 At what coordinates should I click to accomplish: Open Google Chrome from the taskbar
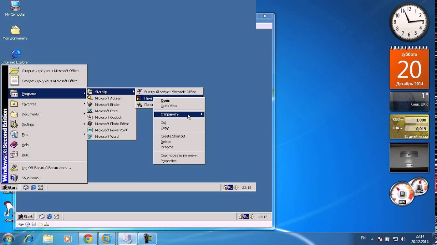[88, 239]
